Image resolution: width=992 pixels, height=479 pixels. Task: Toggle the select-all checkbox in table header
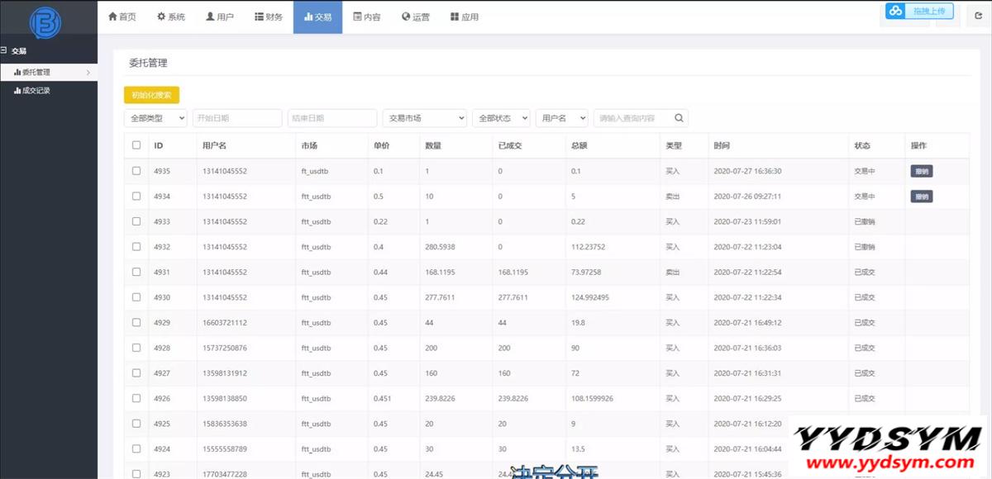(136, 145)
